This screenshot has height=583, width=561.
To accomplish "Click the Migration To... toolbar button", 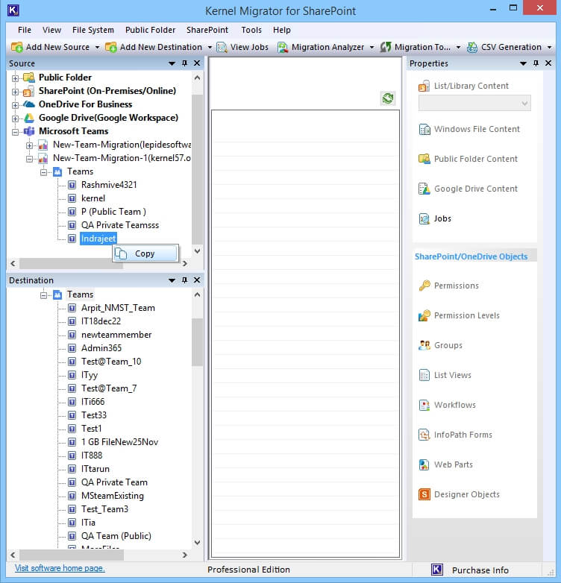I will (416, 47).
